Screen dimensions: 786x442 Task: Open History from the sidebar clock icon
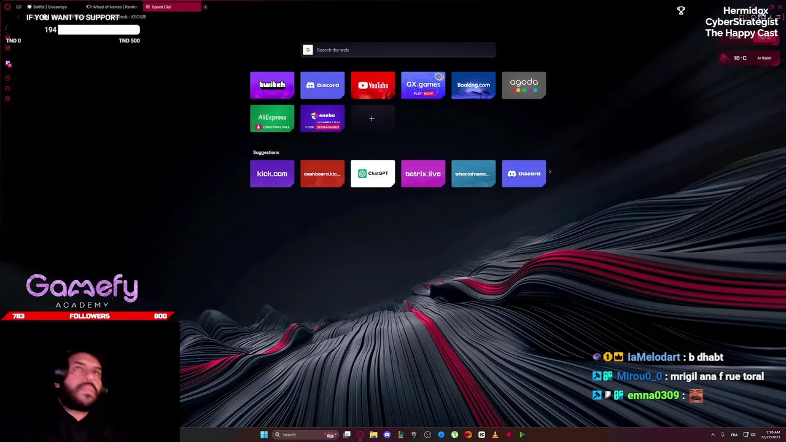pos(7,78)
